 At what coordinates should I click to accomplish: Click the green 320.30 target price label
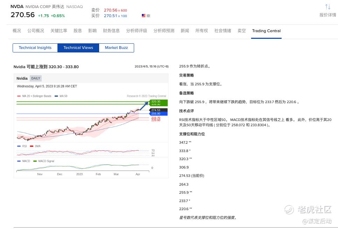pos(158,101)
